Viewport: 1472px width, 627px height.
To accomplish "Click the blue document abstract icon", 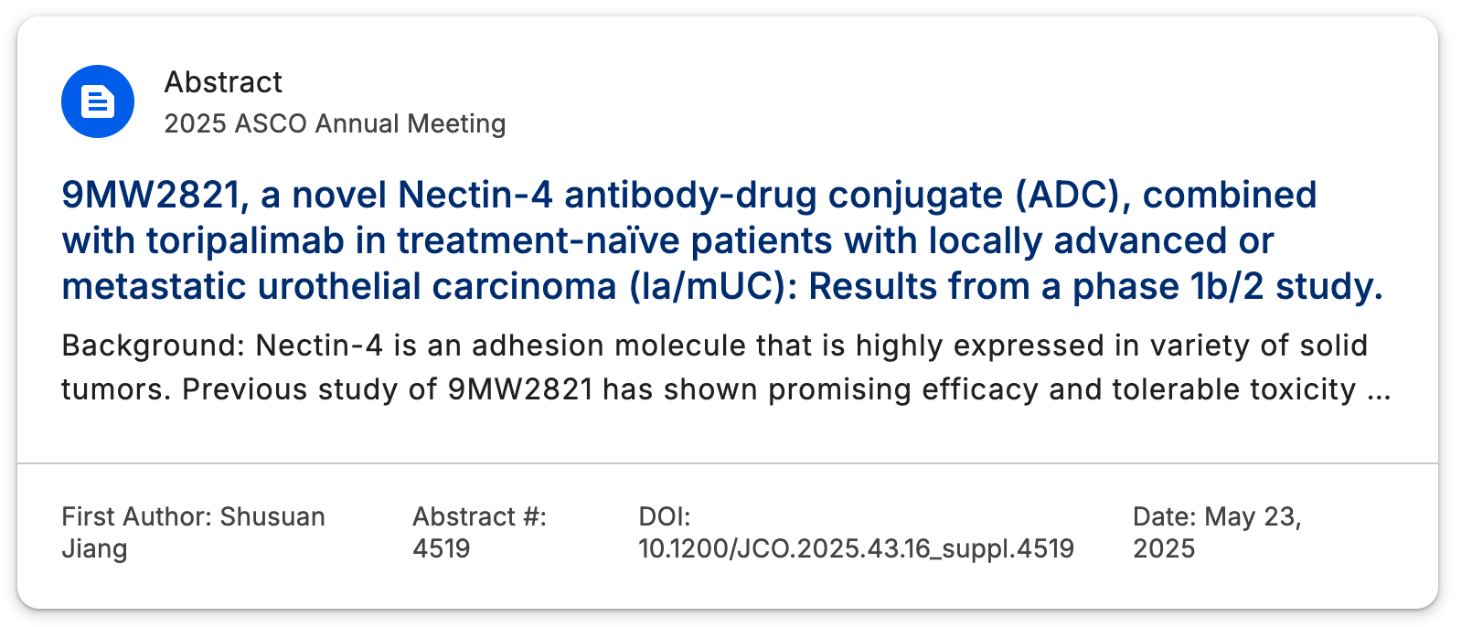I will pyautogui.click(x=98, y=101).
